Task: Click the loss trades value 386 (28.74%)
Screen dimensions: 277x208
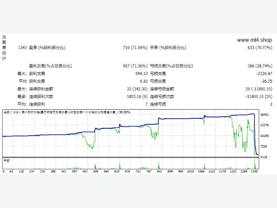Action: point(260,66)
